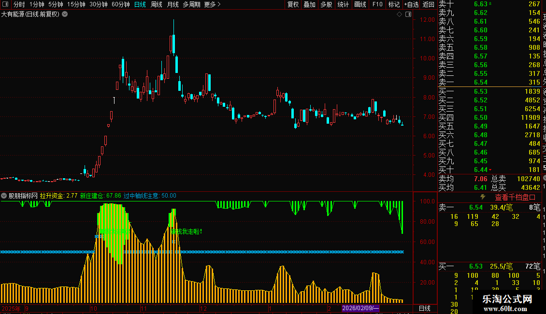The width and height of the screenshot is (546, 314).
Task: Select the 30分钟 period tab
Action: 99,4
